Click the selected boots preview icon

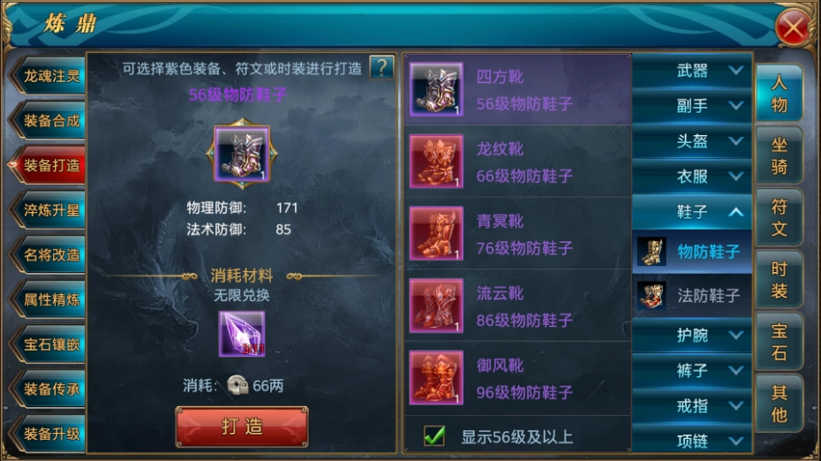point(242,154)
